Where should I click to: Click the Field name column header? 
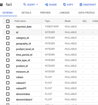(20, 21)
